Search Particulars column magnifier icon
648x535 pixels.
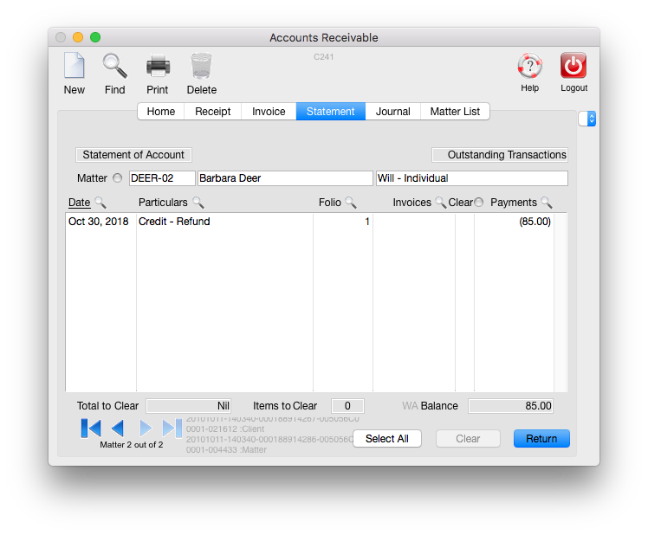coord(198,203)
